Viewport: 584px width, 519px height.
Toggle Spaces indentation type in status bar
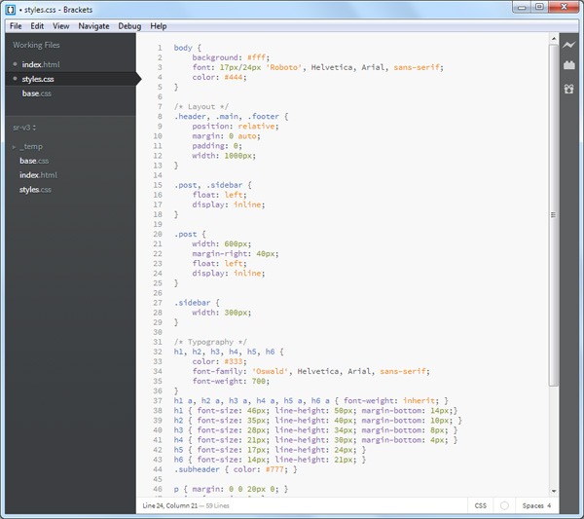pyautogui.click(x=532, y=506)
